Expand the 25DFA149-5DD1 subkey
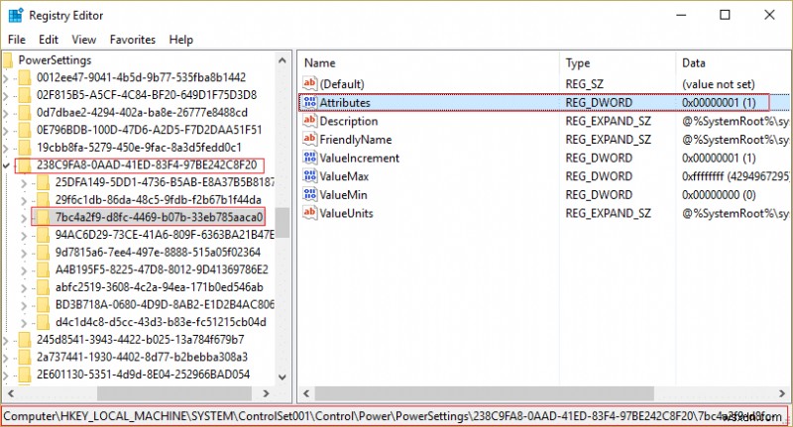 click(x=24, y=183)
